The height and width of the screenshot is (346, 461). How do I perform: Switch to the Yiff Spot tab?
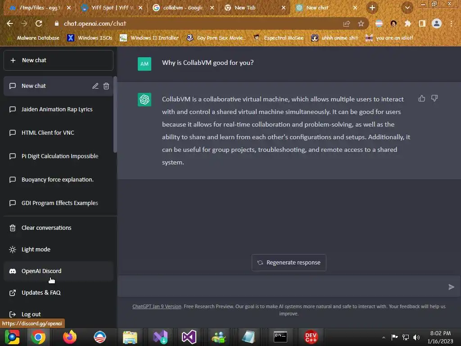coord(112,8)
